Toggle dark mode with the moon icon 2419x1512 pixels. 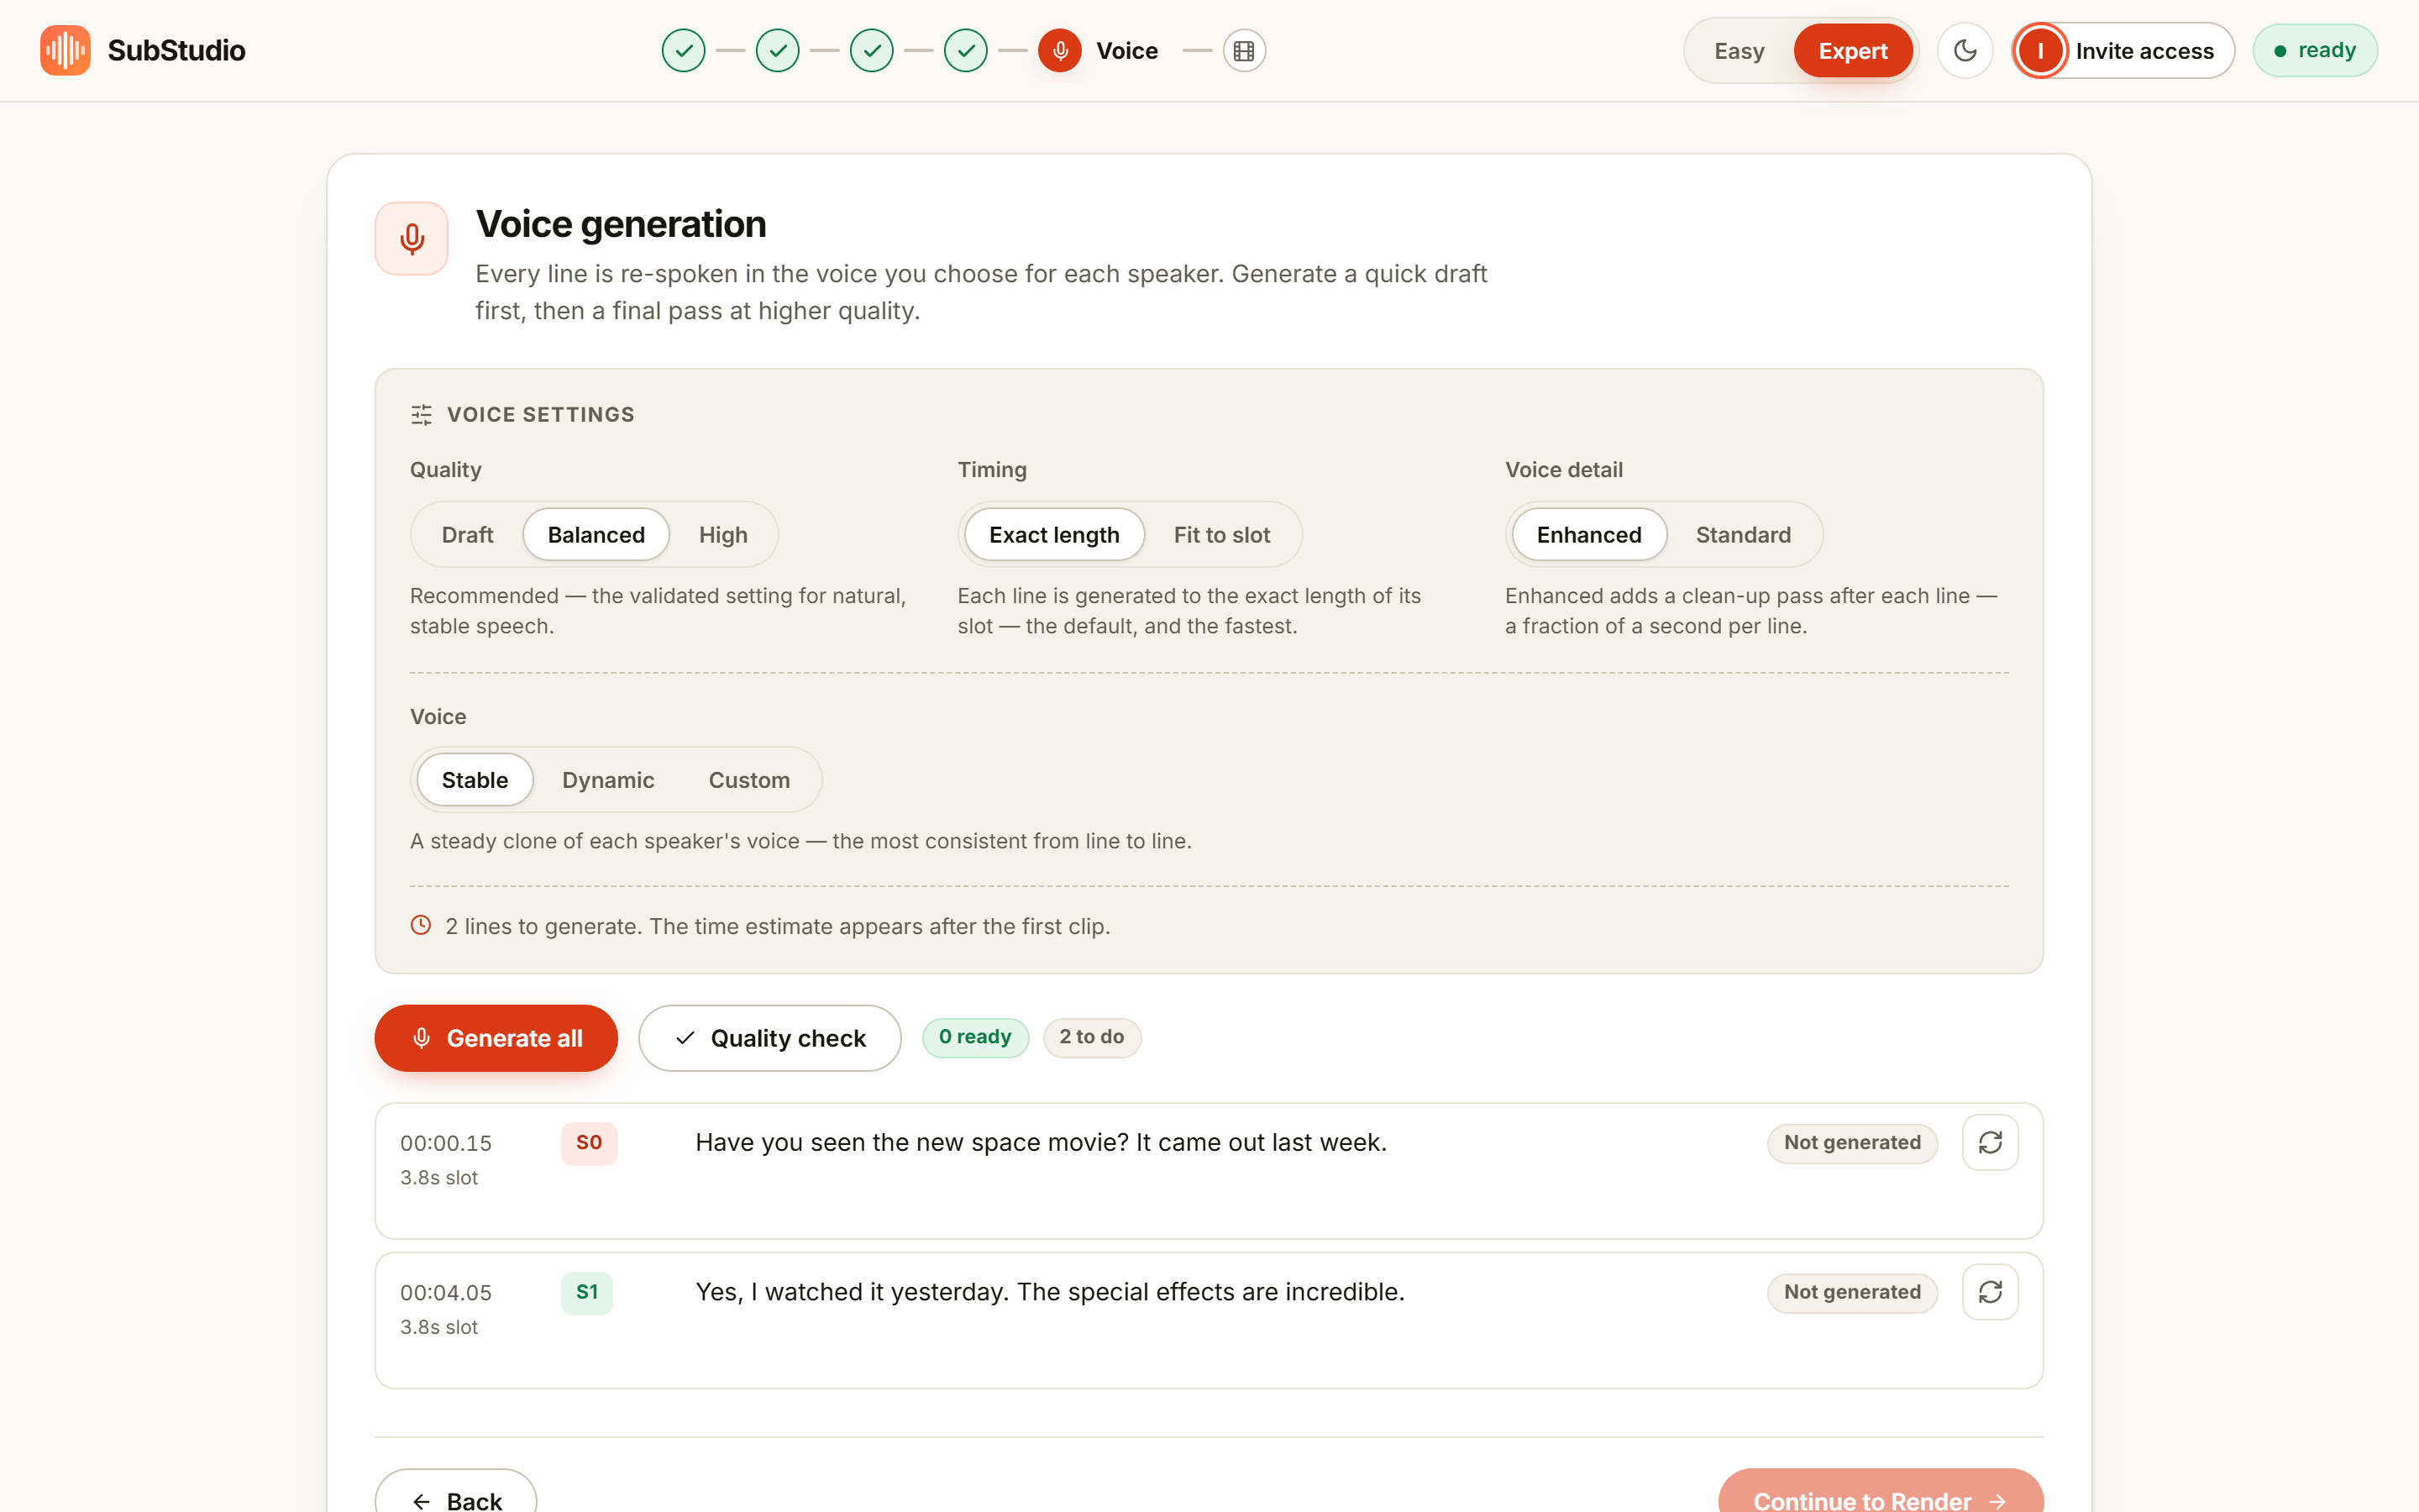click(1965, 50)
